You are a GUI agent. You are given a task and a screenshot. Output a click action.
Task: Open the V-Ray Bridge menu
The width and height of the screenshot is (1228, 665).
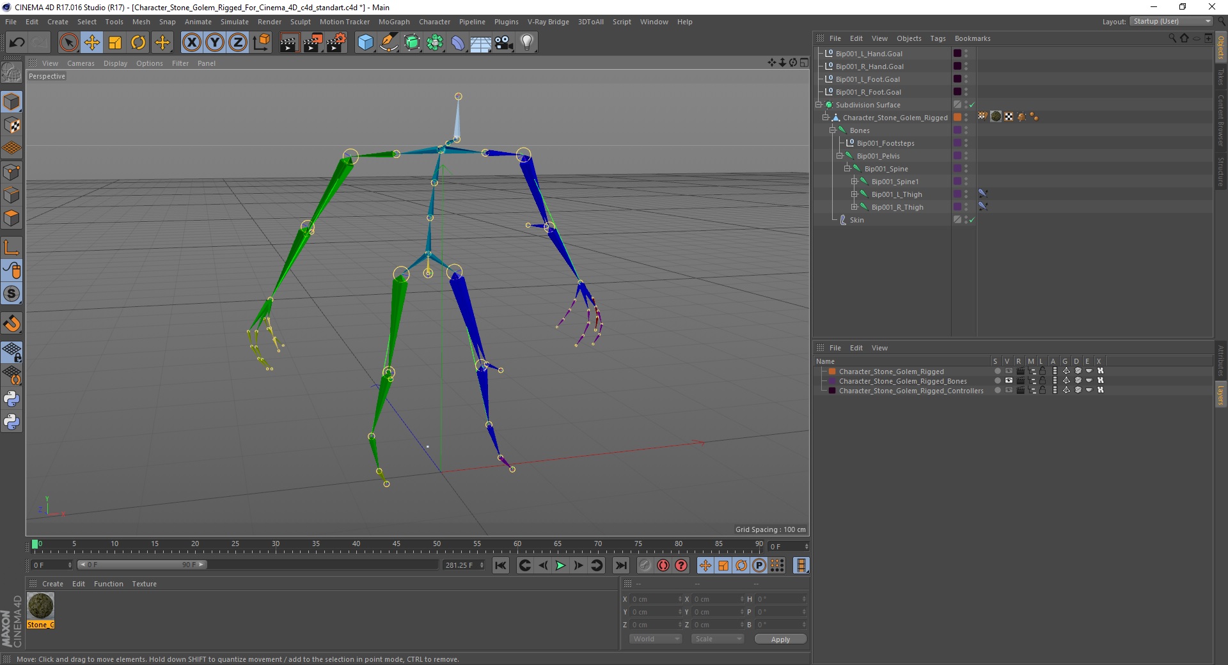click(548, 22)
